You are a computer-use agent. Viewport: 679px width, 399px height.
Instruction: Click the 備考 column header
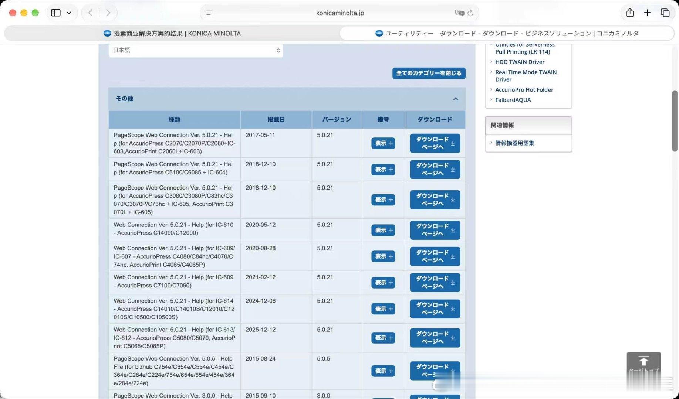click(x=383, y=120)
